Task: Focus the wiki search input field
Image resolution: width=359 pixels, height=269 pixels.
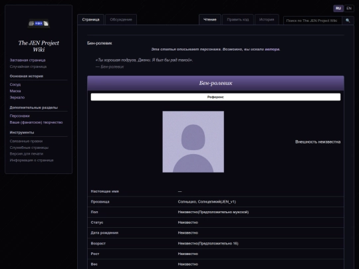Action: (312, 21)
